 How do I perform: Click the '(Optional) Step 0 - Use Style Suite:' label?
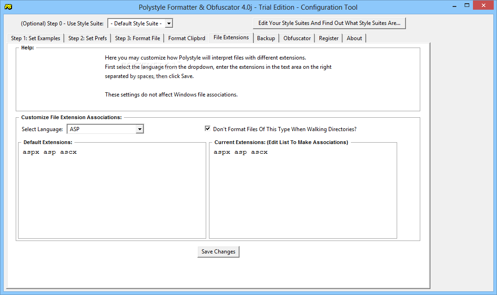point(62,24)
